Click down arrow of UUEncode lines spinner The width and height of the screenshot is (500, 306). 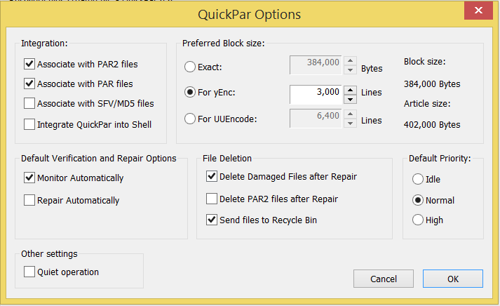click(x=350, y=123)
